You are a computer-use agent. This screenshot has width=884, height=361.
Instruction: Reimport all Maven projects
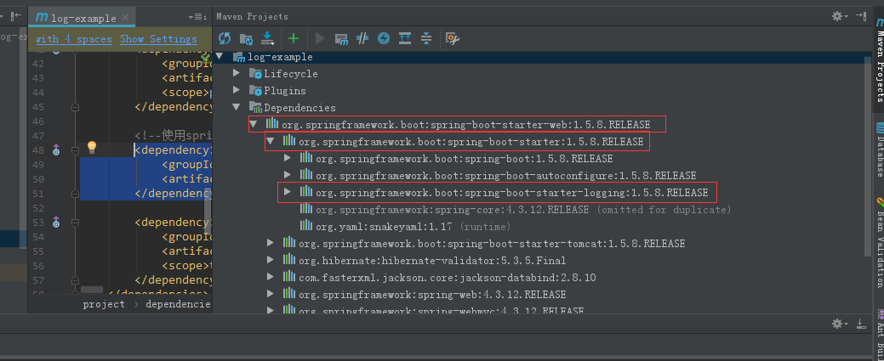(x=225, y=38)
